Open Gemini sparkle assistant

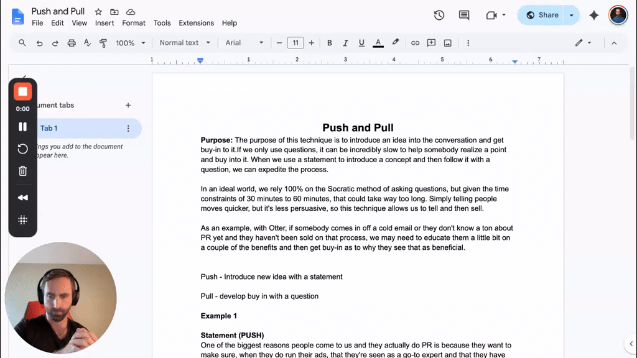(x=594, y=16)
